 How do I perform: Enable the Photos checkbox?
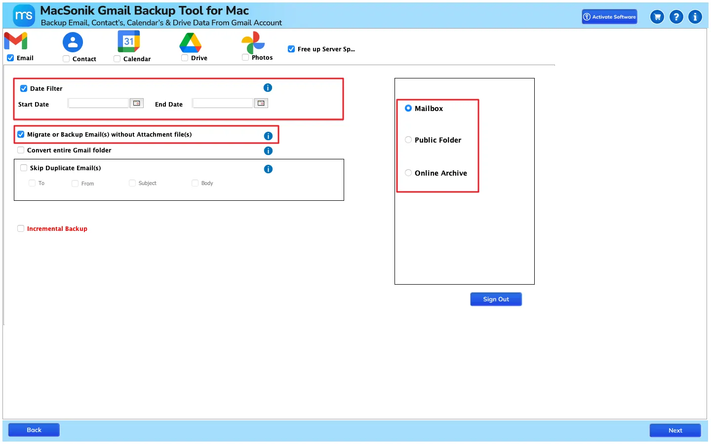pyautogui.click(x=245, y=57)
